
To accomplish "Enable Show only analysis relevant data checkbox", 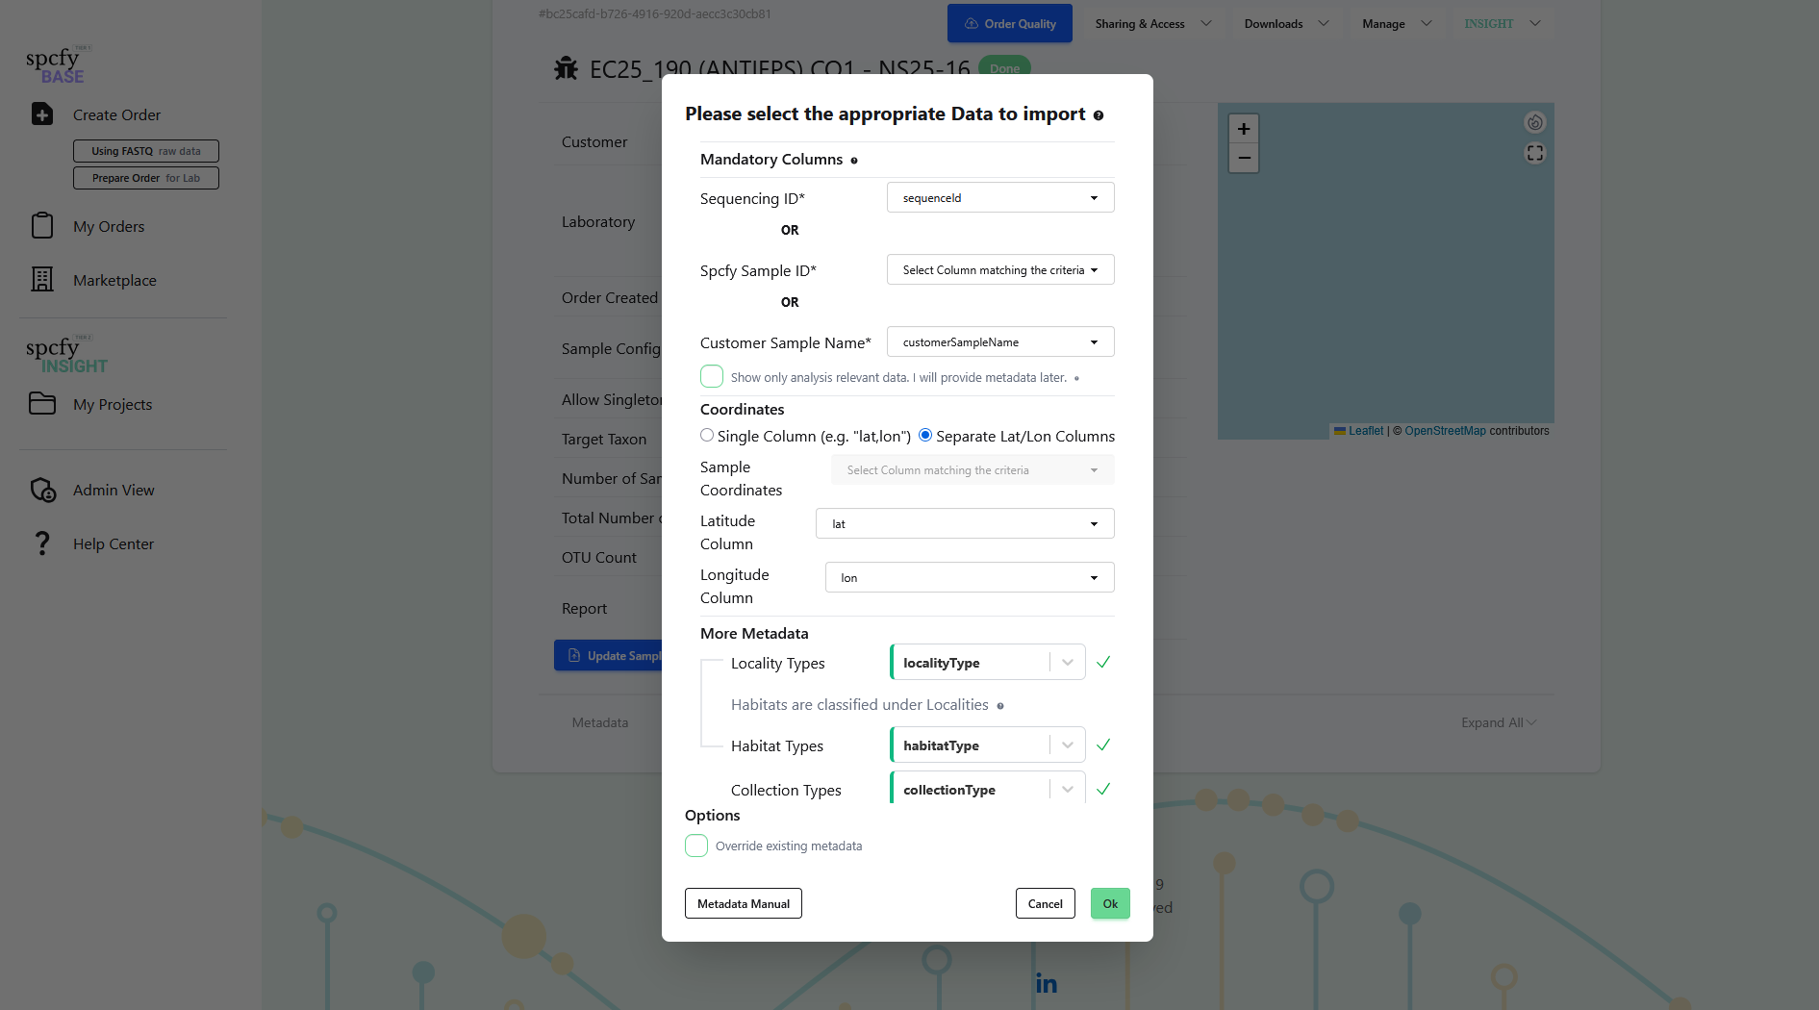I will [x=712, y=376].
